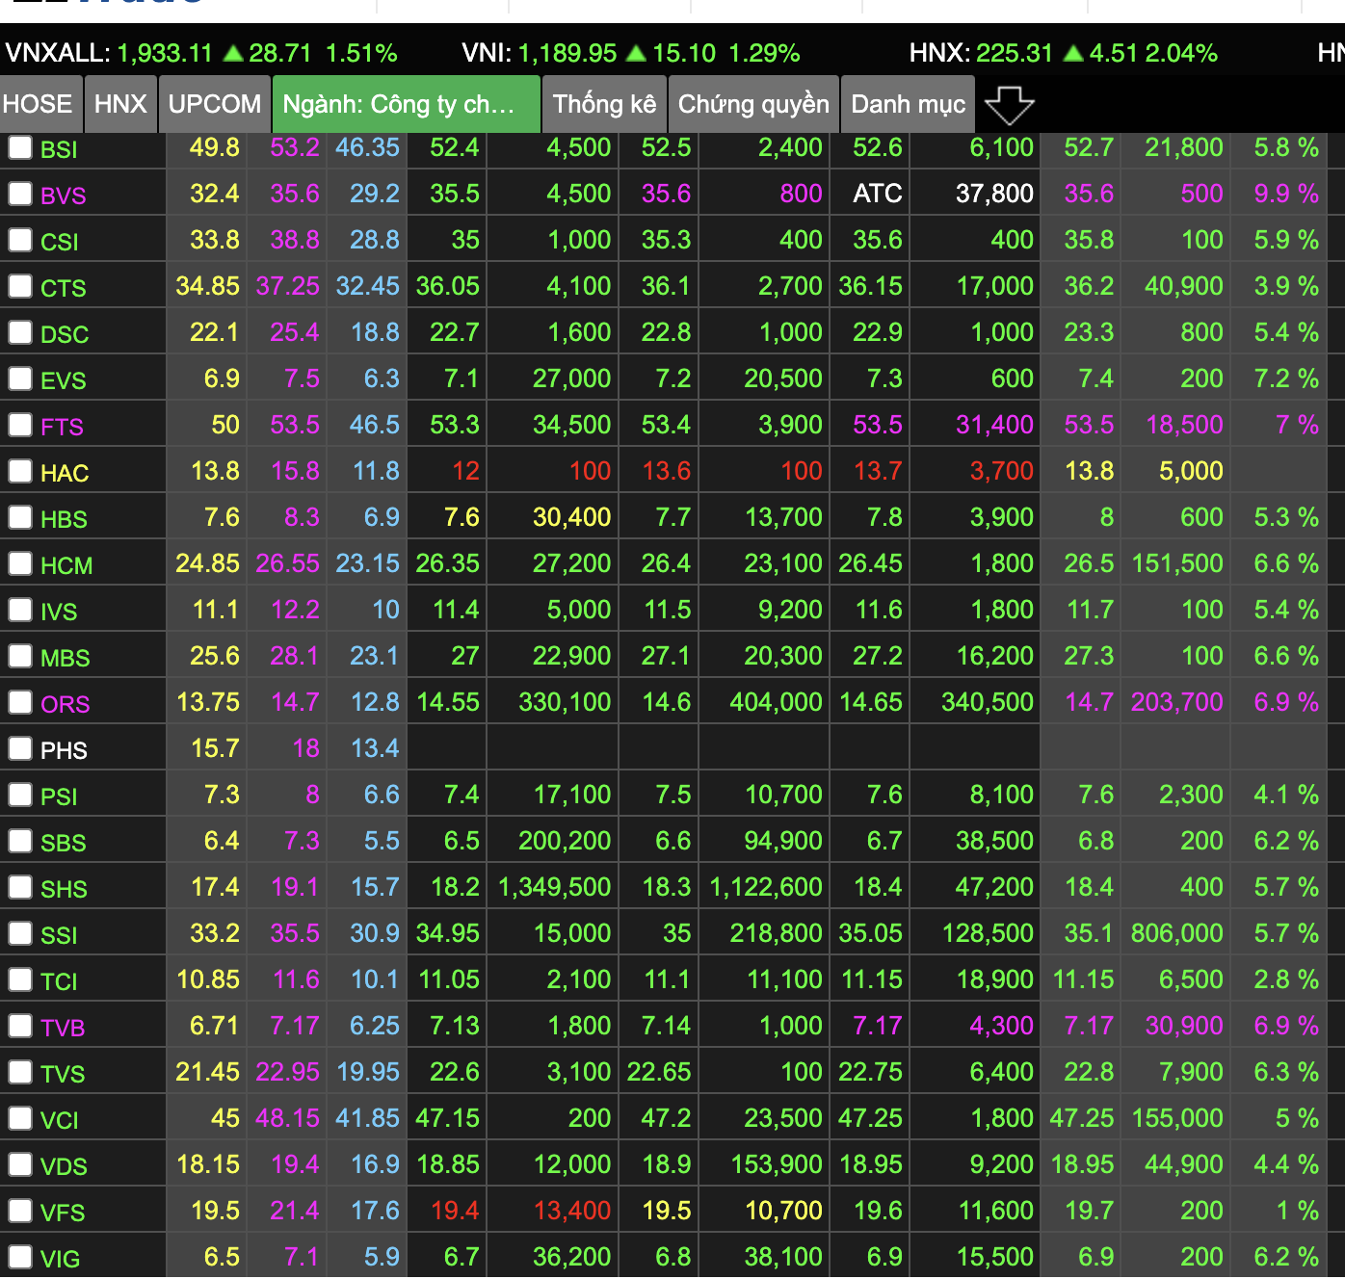Open details for the SBS symbol

(x=64, y=843)
